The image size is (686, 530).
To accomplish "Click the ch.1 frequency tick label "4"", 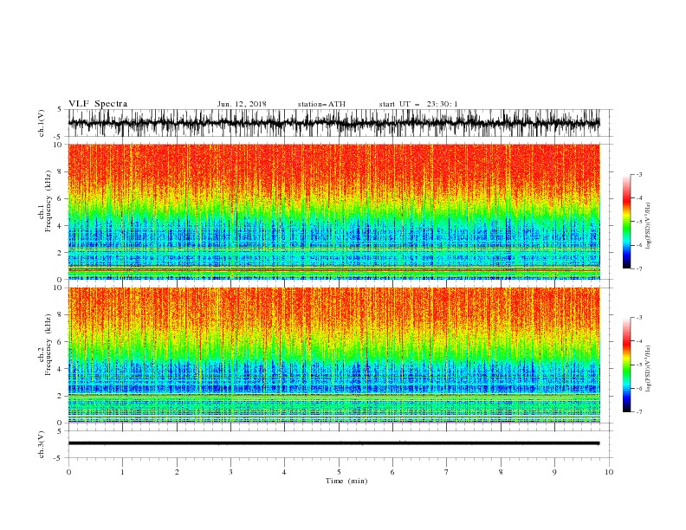I will pyautogui.click(x=61, y=226).
